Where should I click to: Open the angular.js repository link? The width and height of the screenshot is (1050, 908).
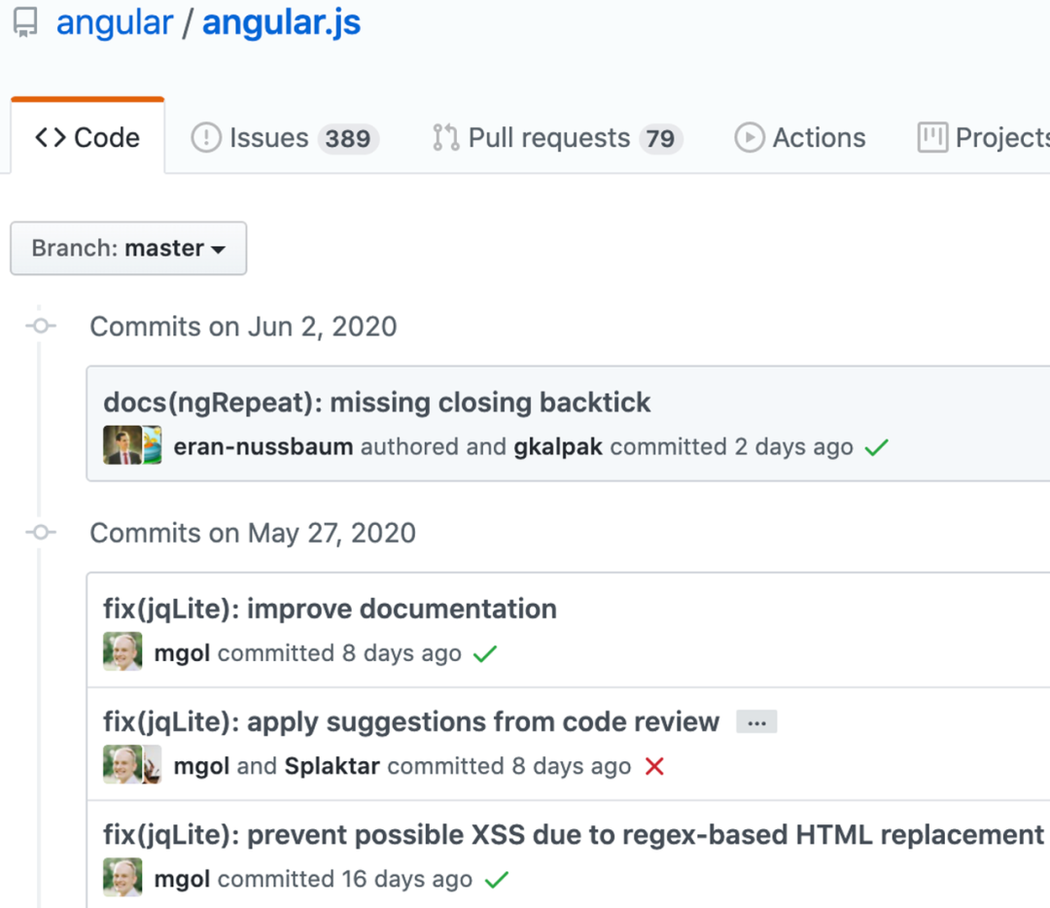[x=281, y=22]
